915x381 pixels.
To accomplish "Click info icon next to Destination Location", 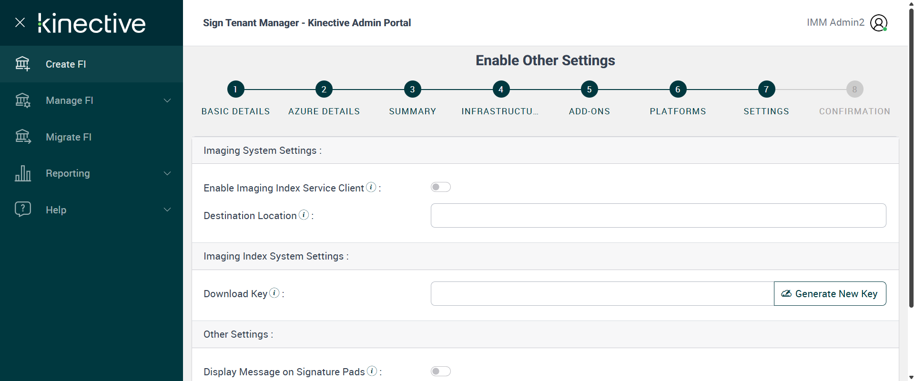I will pos(304,215).
